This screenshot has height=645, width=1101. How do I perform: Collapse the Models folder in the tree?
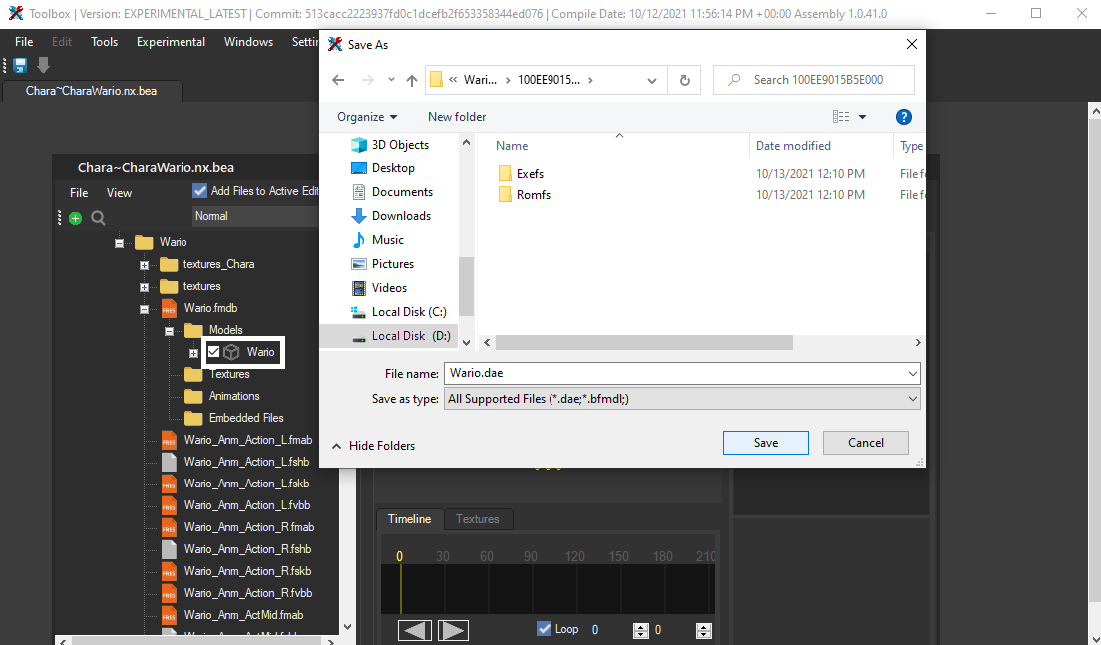pyautogui.click(x=168, y=329)
